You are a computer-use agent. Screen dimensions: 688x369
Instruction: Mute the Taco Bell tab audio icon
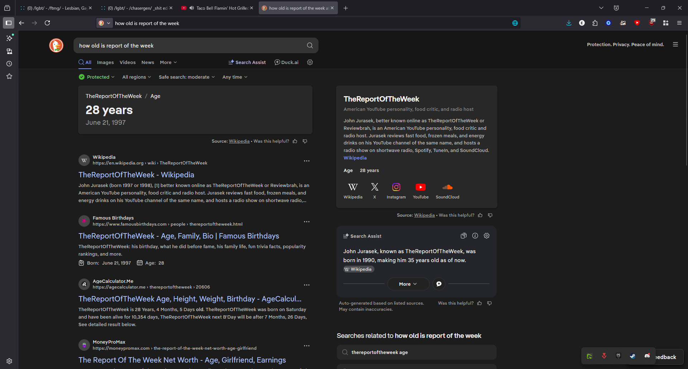tap(192, 8)
